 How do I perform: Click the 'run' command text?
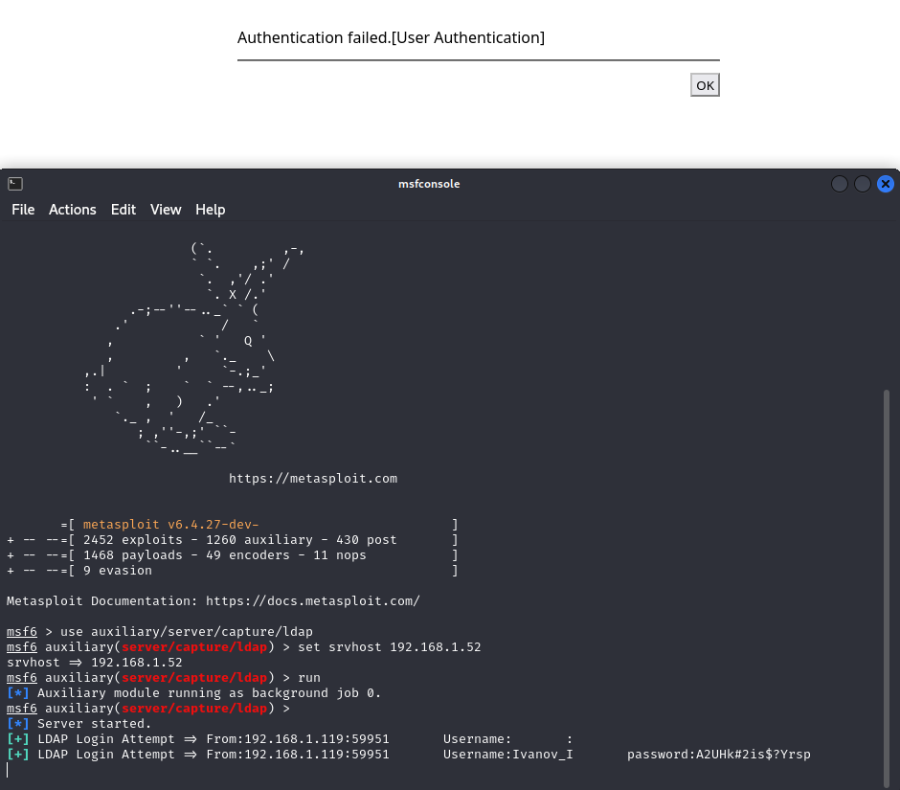(x=309, y=678)
